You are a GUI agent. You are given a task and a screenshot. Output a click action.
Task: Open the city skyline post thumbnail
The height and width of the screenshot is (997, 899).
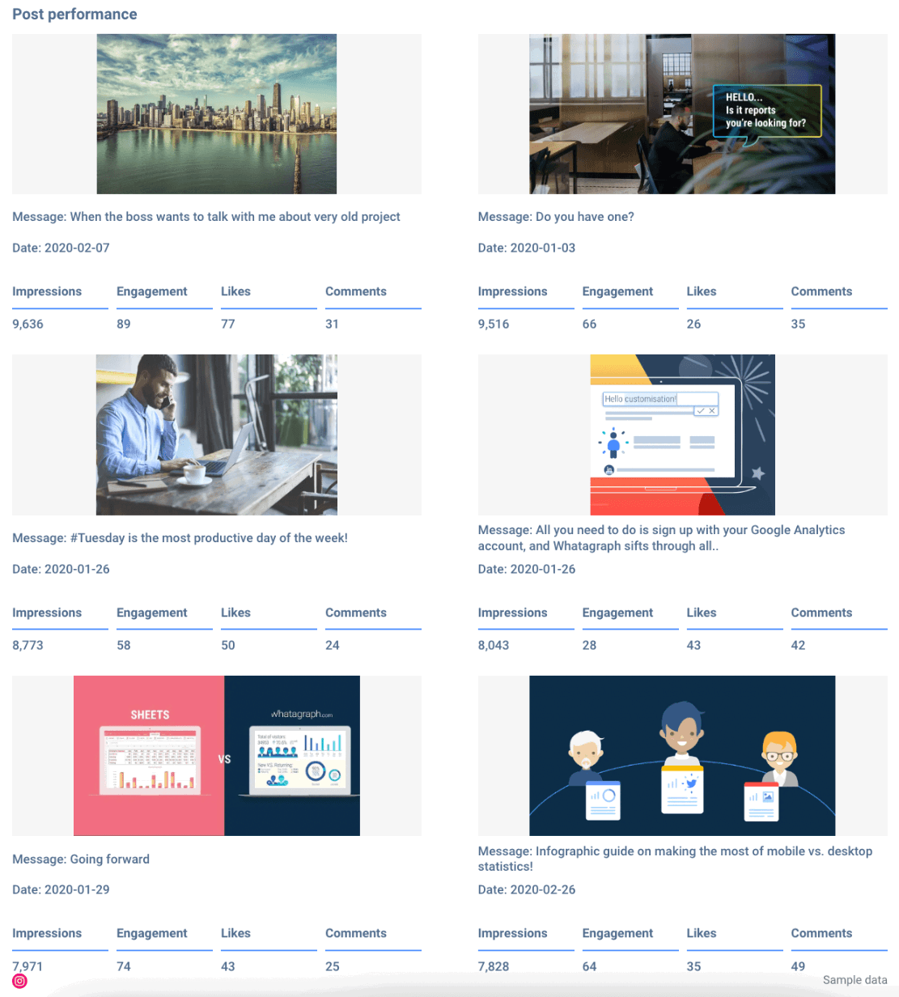coord(216,113)
